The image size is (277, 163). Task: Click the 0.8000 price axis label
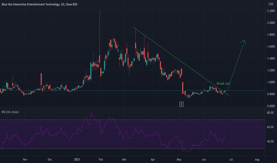pos(271,94)
